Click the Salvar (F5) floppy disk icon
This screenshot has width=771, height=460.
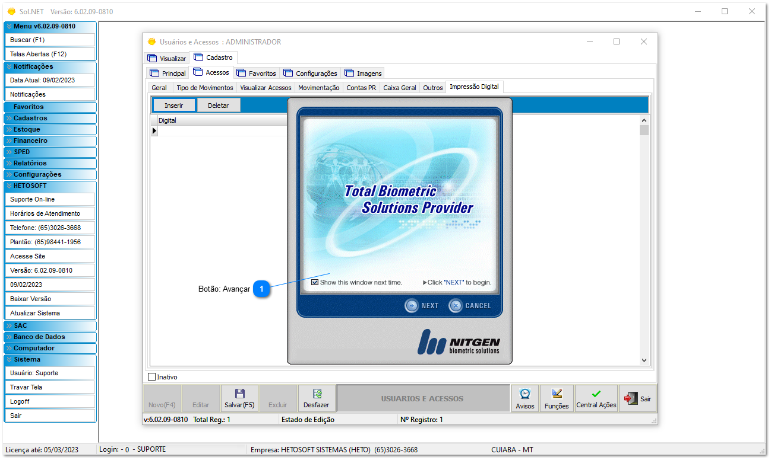click(x=239, y=394)
